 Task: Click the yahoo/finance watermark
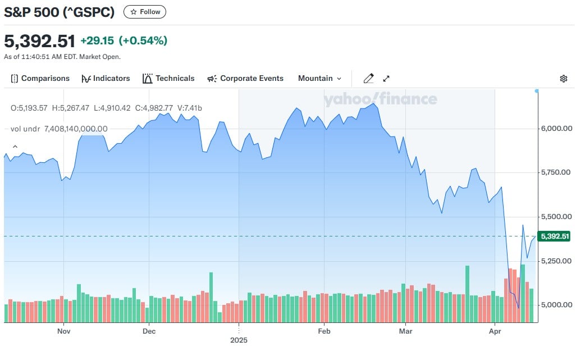(x=380, y=99)
